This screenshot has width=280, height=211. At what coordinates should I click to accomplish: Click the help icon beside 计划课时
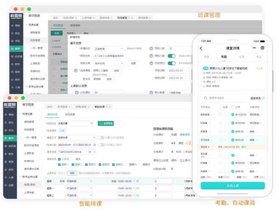(77, 92)
